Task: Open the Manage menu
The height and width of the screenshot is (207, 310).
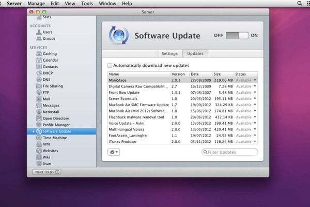Action: 36,4
